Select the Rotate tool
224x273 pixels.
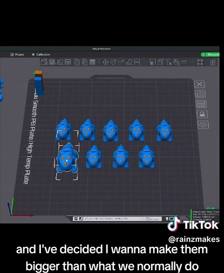tap(113, 62)
